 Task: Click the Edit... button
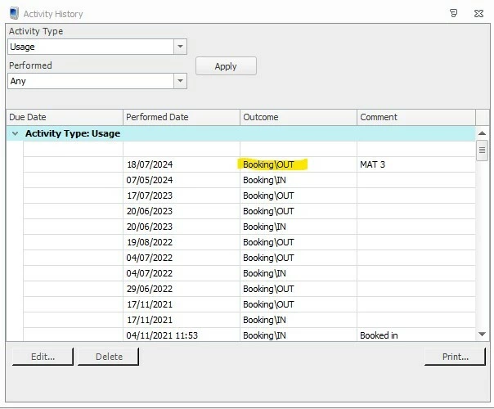(43, 357)
